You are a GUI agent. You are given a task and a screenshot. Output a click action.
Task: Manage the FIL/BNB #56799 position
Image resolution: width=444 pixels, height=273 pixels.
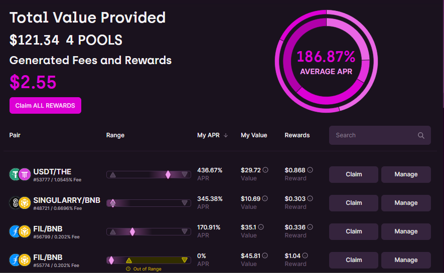(x=406, y=231)
